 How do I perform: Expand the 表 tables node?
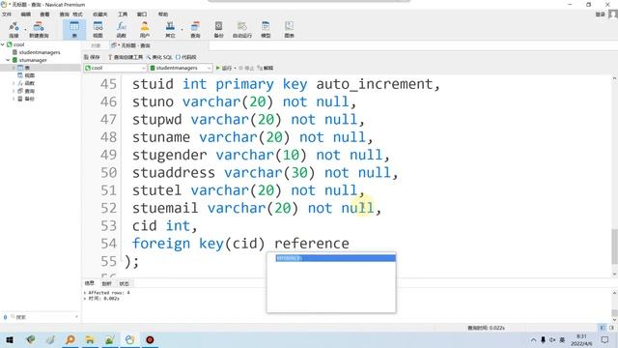14,68
